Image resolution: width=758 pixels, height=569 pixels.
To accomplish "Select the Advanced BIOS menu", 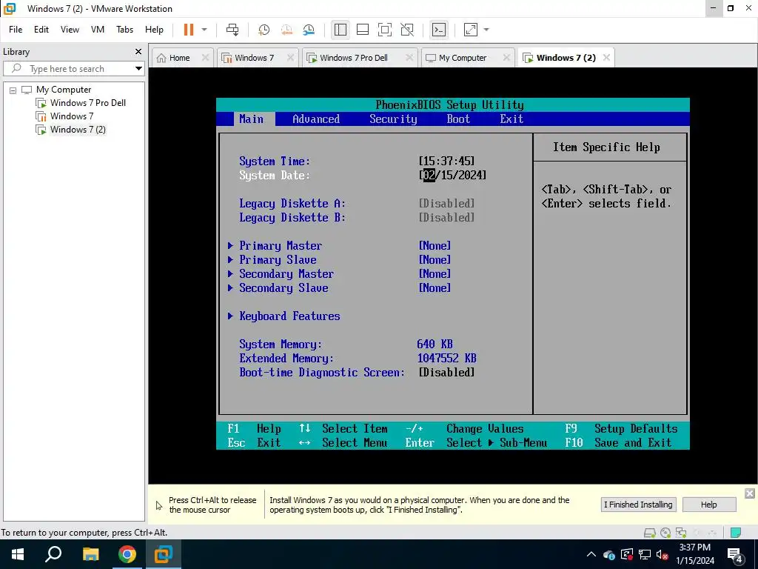I will [316, 119].
